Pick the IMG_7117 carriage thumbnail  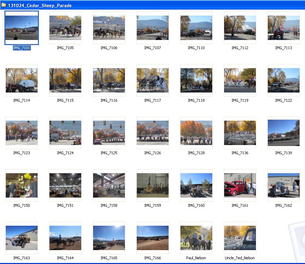[153, 80]
